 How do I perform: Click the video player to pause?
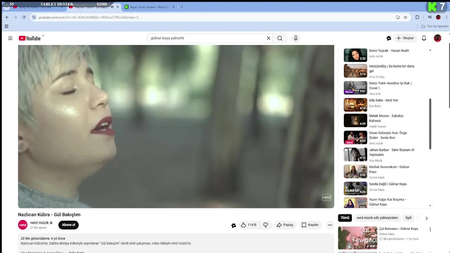[x=176, y=126]
